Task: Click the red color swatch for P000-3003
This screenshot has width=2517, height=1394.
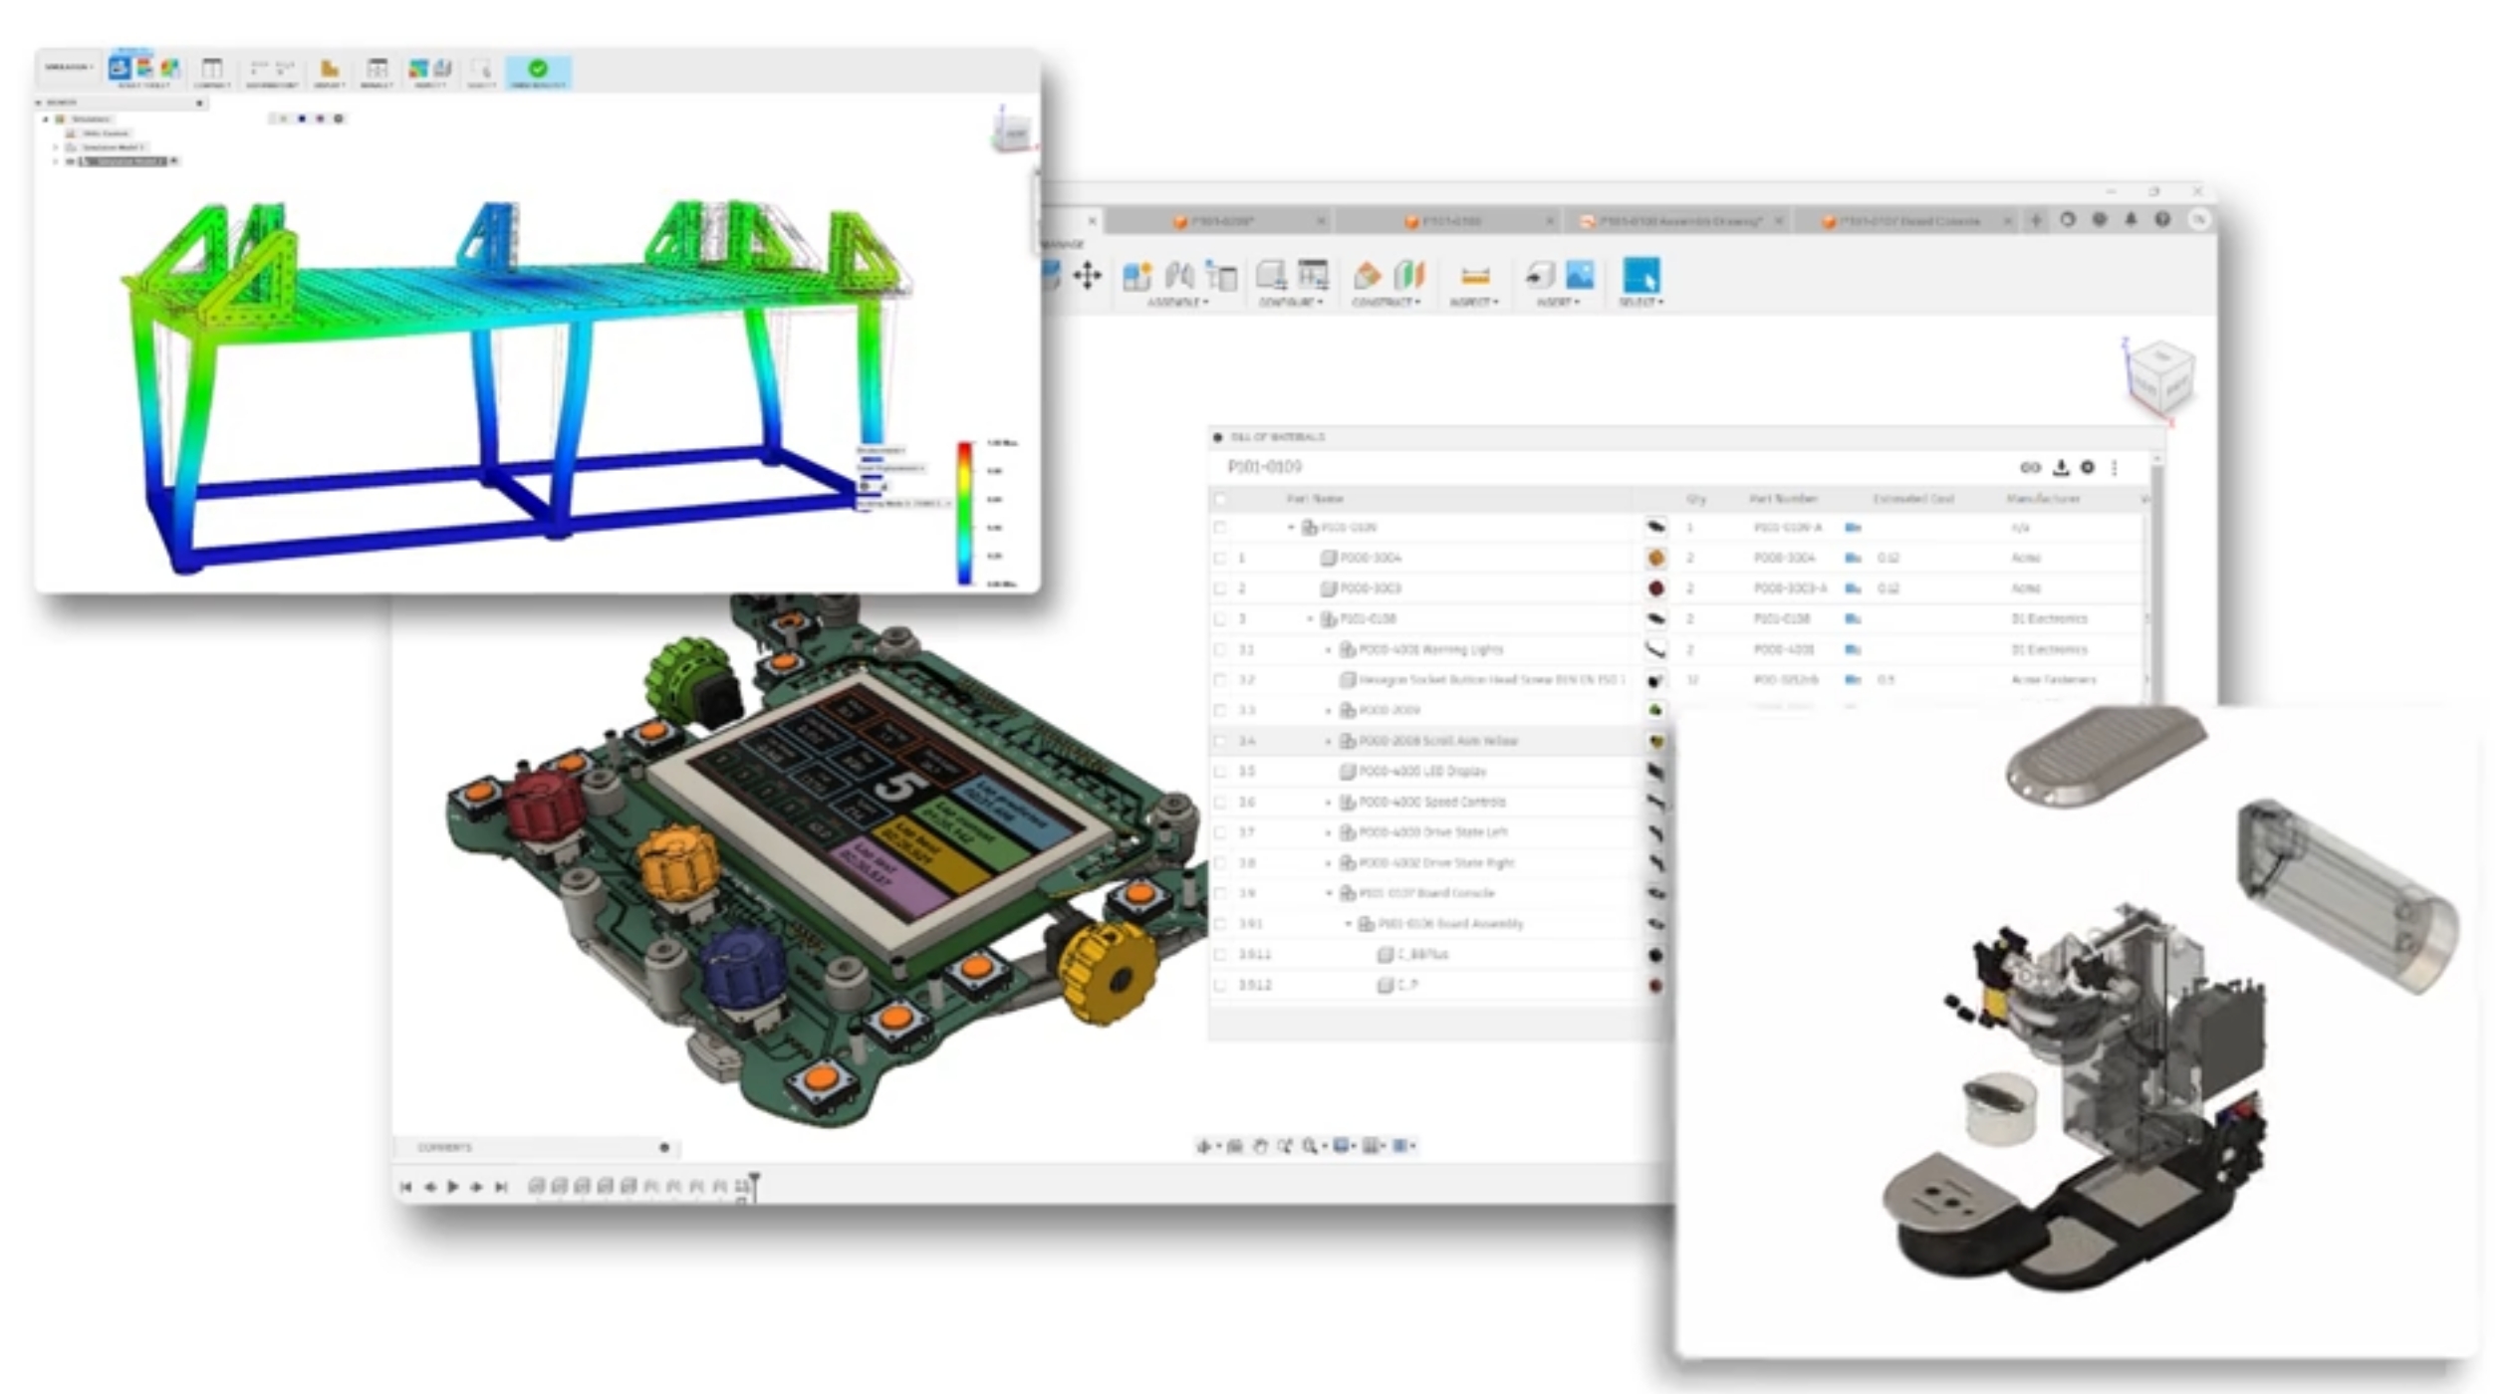Action: tap(1655, 588)
